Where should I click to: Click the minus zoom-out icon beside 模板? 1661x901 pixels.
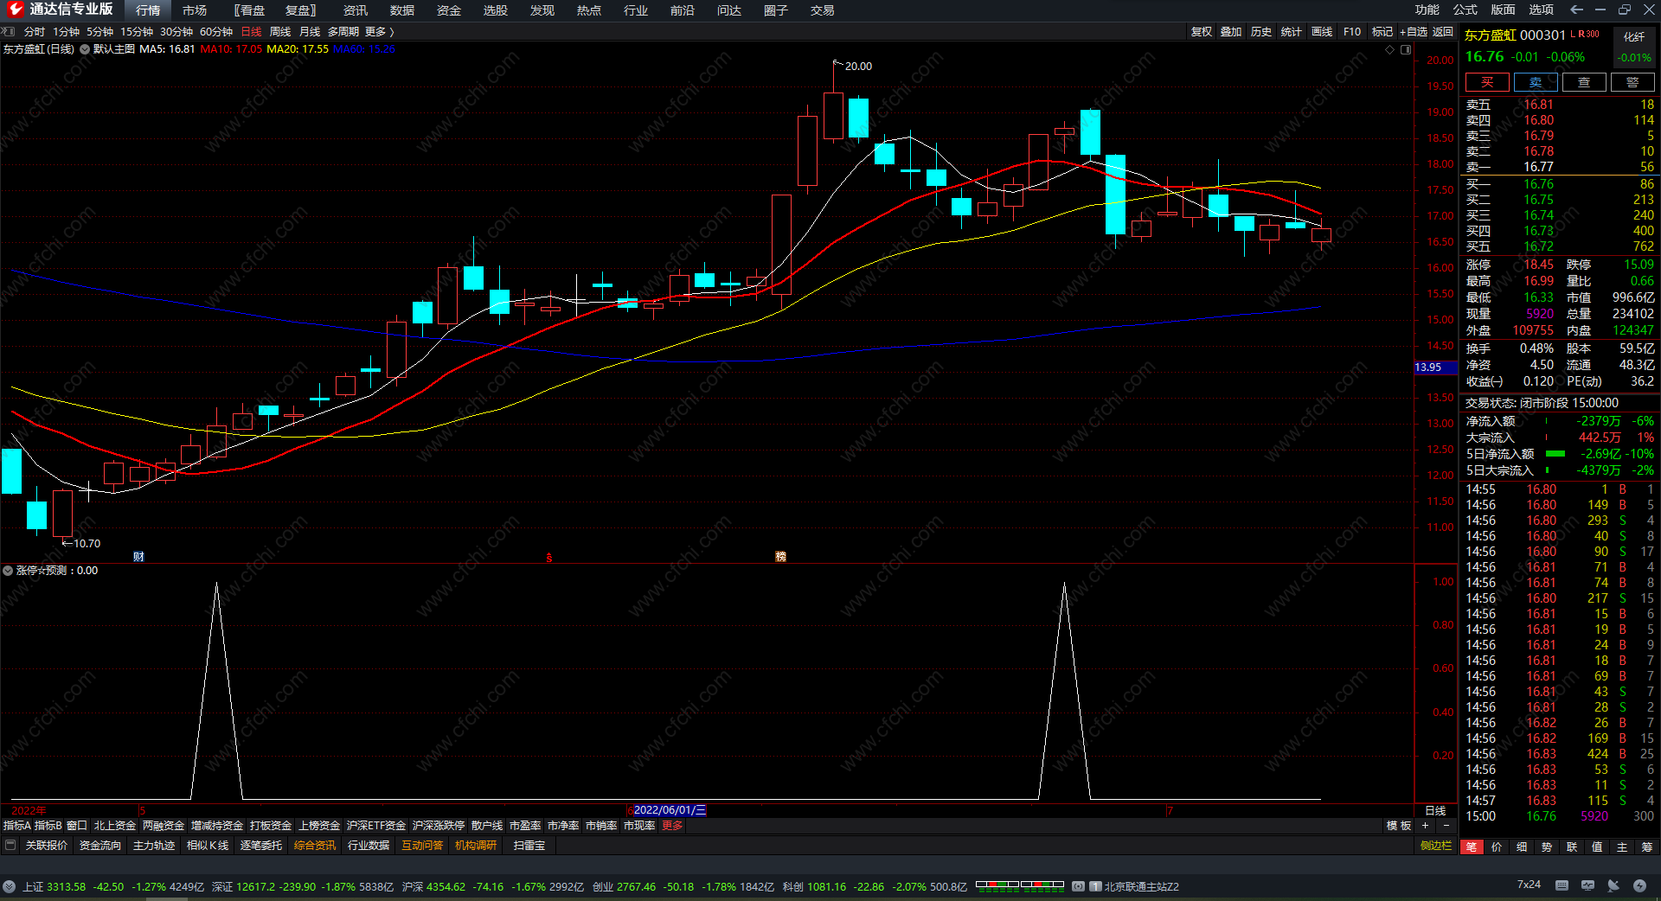(1446, 826)
